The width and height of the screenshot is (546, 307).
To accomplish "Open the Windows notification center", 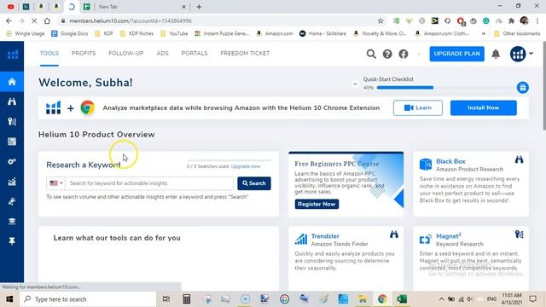I will [x=532, y=299].
